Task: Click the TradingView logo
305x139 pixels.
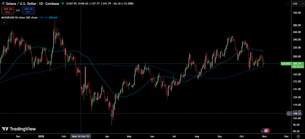Action: click(x=19, y=129)
